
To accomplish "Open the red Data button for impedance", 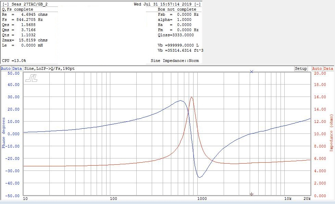I will point(328,68).
